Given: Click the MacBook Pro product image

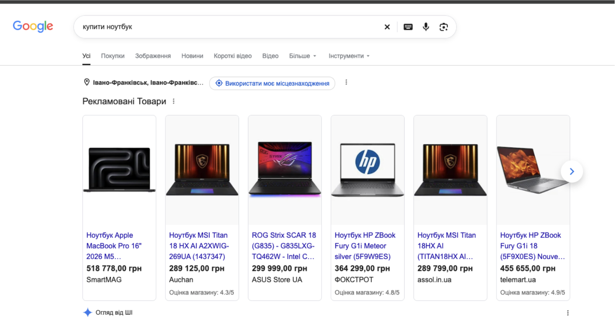Looking at the screenshot, I should click(x=119, y=169).
